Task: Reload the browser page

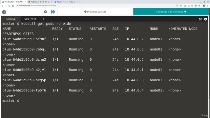Action: 10,6
